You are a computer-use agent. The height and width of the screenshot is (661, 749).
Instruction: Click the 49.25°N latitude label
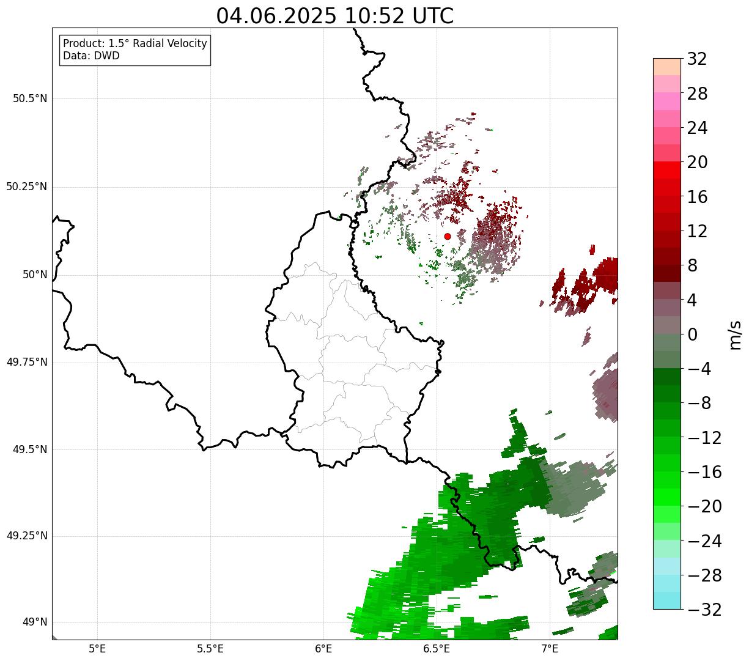(x=27, y=536)
